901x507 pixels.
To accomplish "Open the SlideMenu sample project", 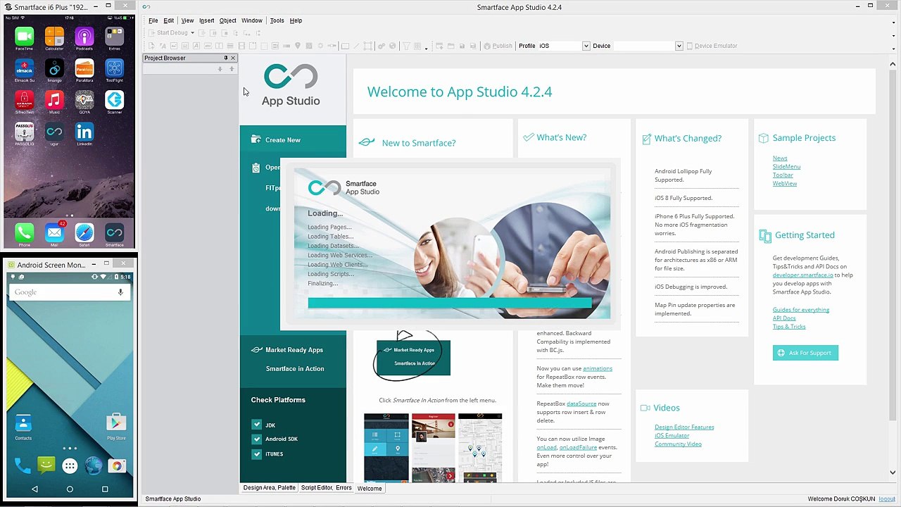I will (x=786, y=167).
